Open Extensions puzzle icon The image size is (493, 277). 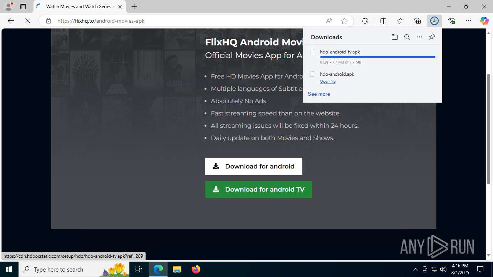365,21
